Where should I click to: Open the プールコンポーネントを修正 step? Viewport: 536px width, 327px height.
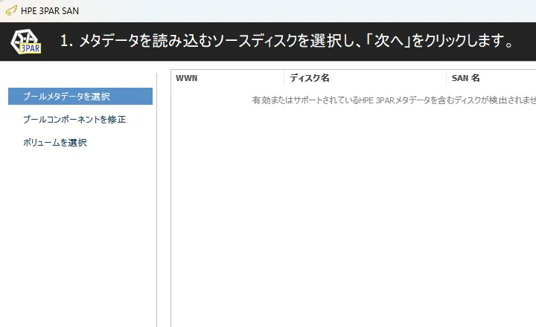click(74, 120)
